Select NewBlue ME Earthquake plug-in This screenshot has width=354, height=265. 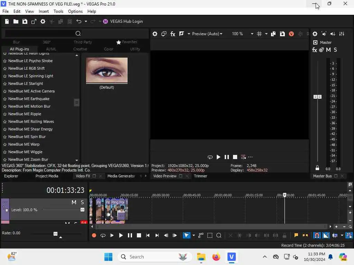pos(29,99)
